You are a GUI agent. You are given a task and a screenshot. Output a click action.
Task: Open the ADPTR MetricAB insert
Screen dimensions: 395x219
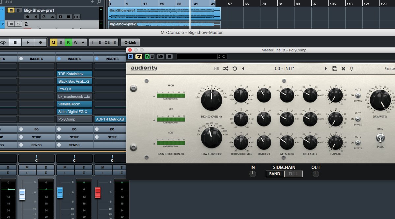[x=110, y=119]
